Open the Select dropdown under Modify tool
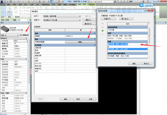 click(3, 17)
